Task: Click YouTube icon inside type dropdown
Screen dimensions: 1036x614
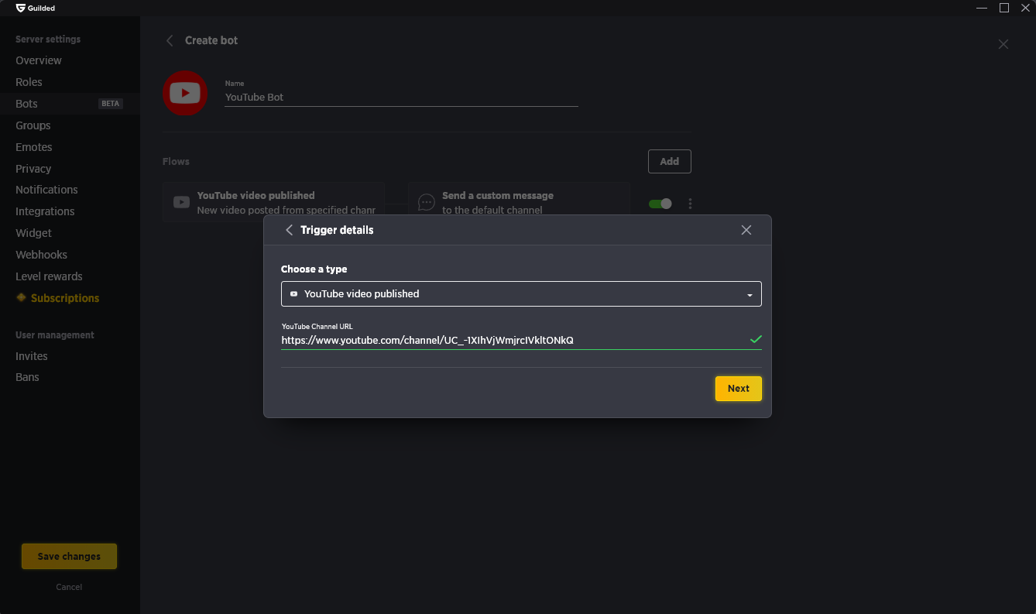Action: pos(293,294)
